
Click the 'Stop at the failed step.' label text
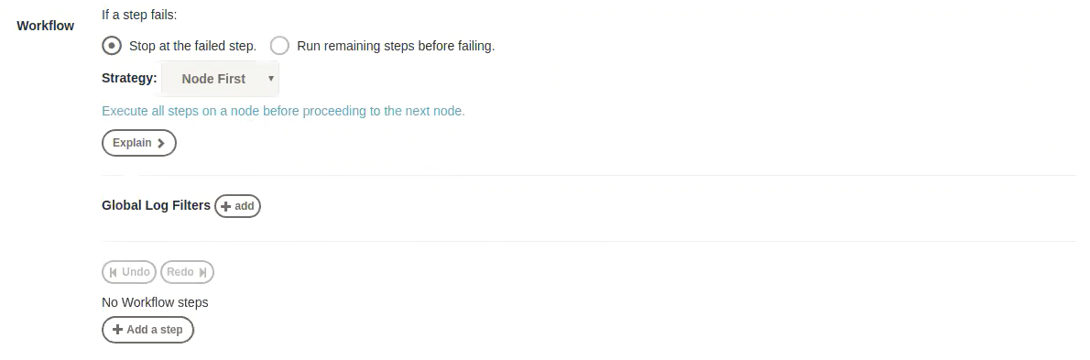coord(192,46)
